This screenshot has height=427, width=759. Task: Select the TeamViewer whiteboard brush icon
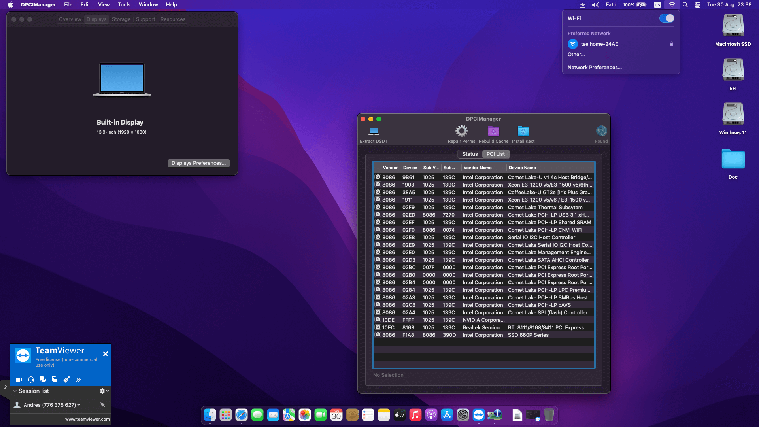66,379
